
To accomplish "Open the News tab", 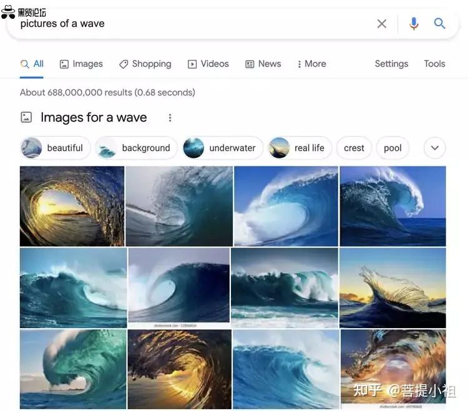I will coord(263,64).
